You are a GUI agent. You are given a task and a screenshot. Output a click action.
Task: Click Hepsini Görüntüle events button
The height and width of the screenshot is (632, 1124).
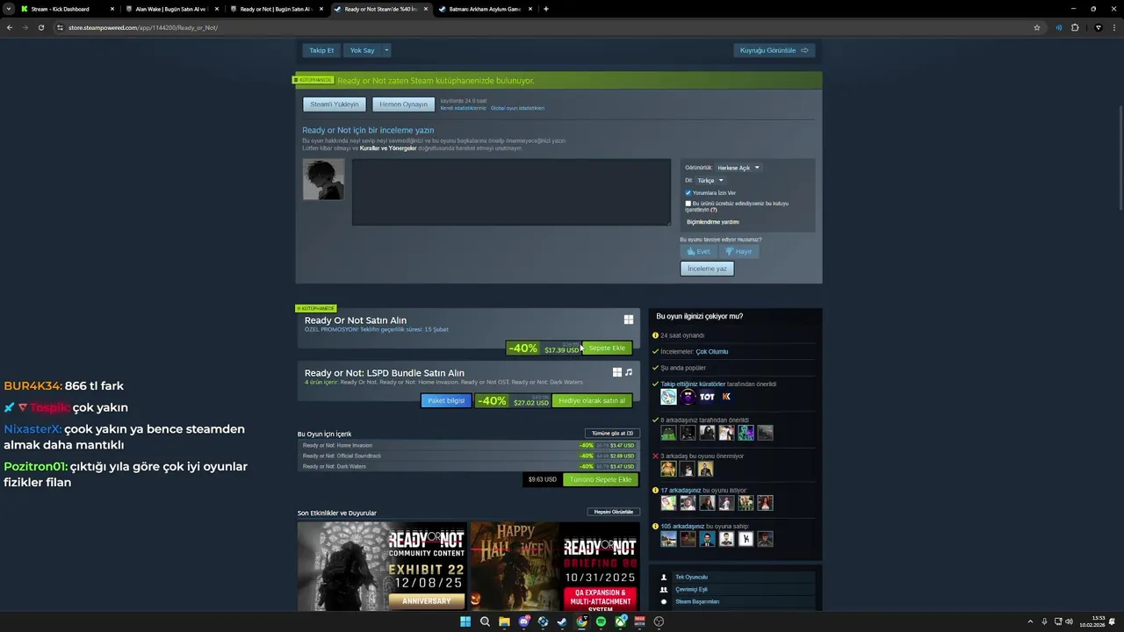click(x=614, y=512)
